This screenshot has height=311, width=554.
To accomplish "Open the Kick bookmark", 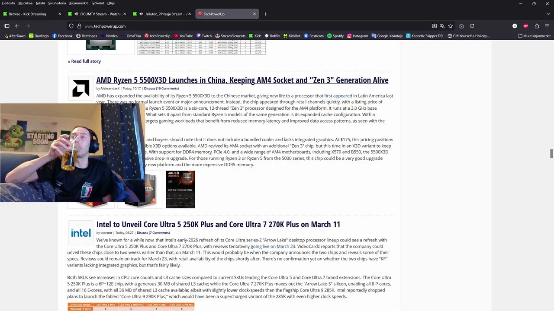I will point(255,36).
